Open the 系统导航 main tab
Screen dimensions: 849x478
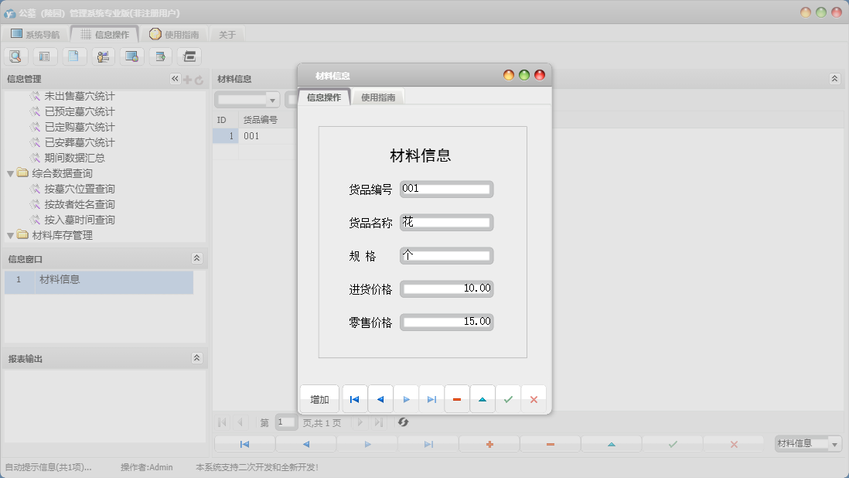tap(35, 34)
